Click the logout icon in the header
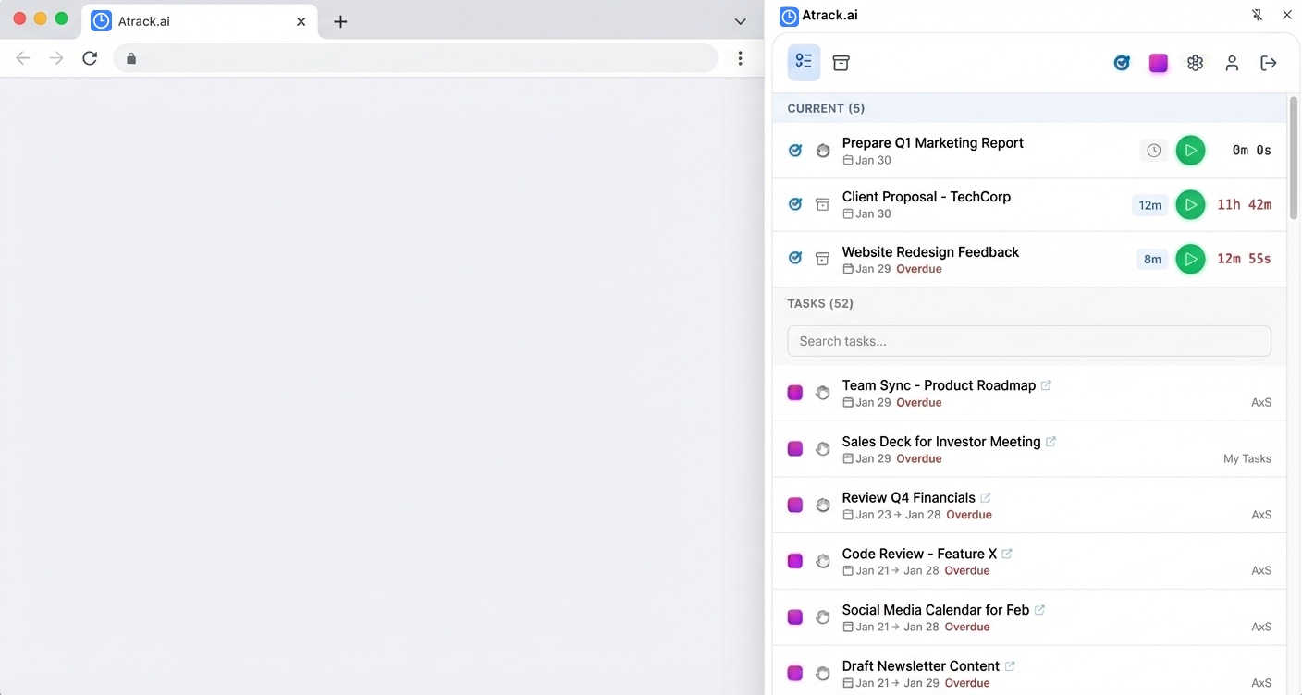Screen dimensions: 1302x695 pyautogui.click(x=1269, y=63)
